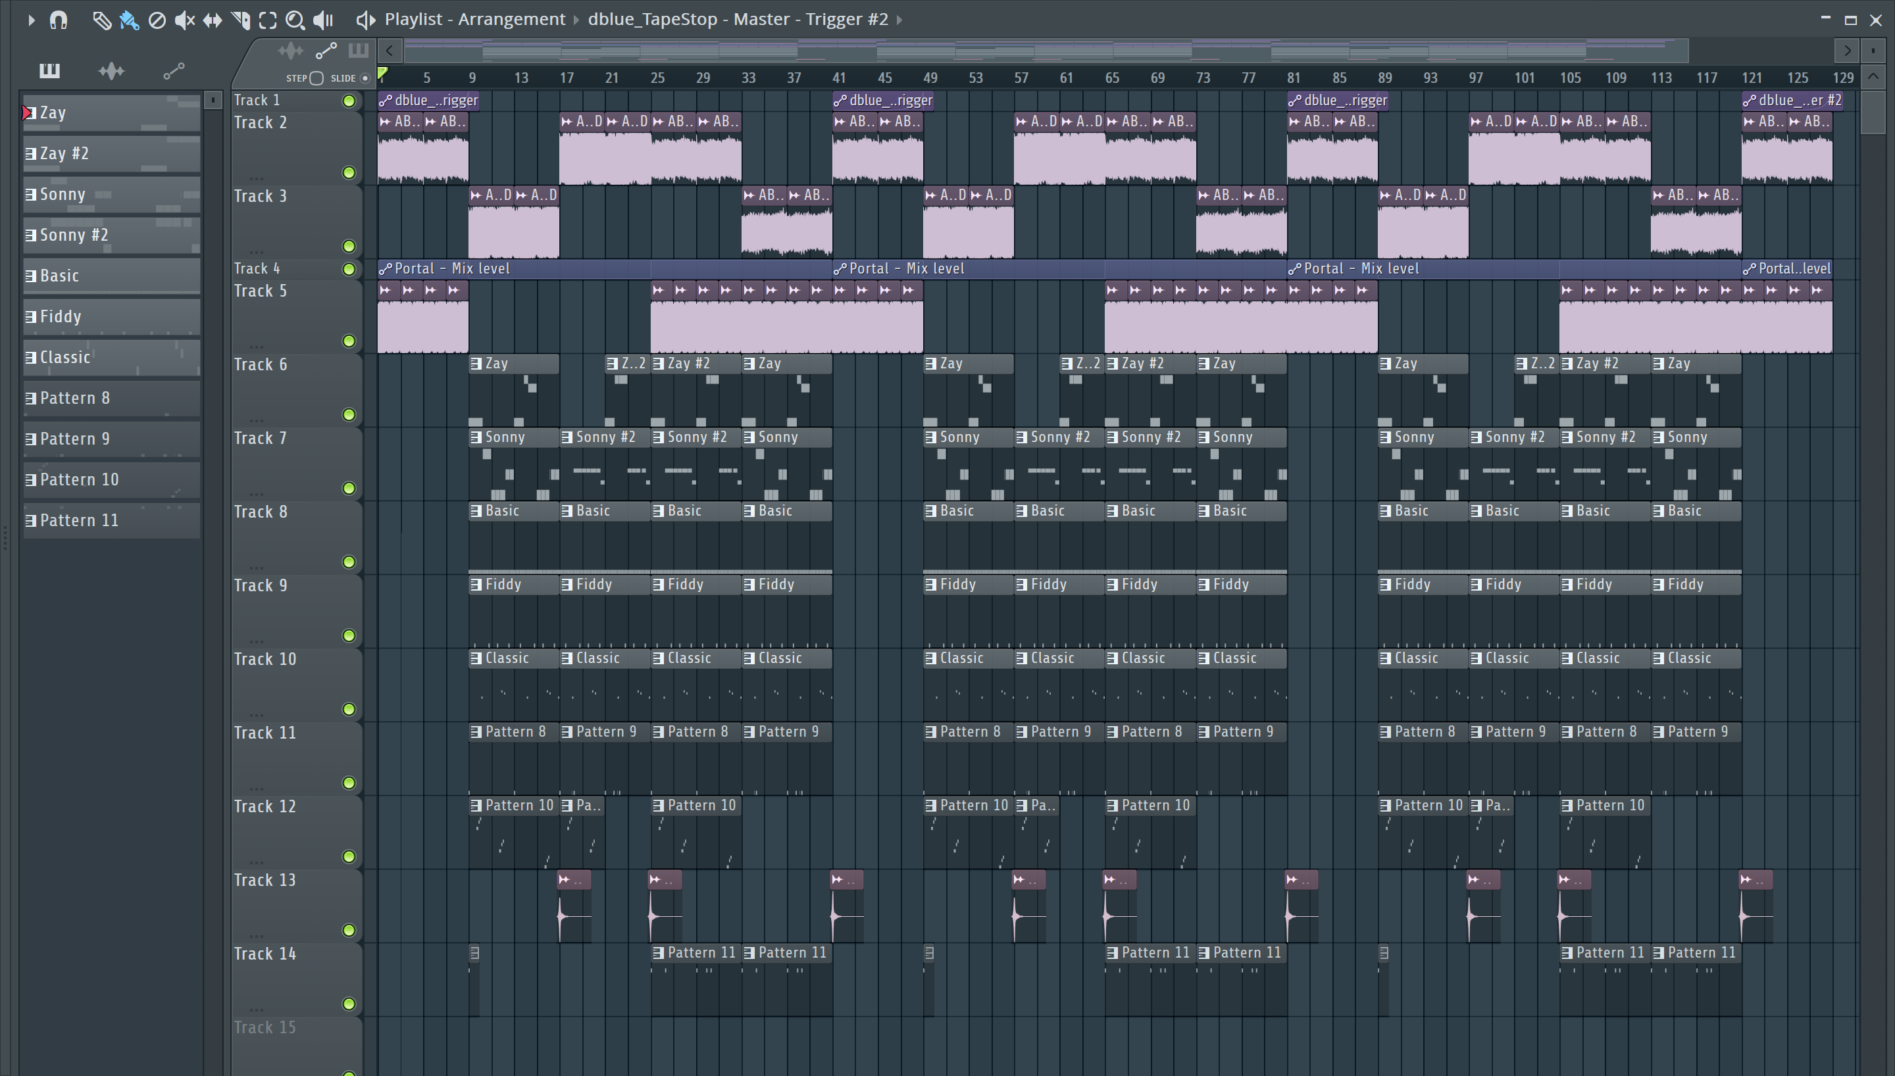Focus pattern clips in the playlist header
Screen dimensions: 1895x1076
359,50
